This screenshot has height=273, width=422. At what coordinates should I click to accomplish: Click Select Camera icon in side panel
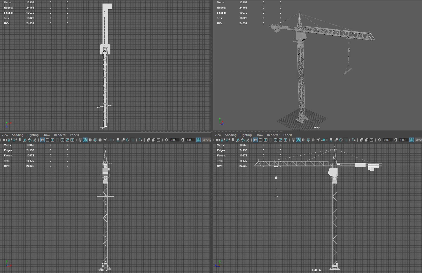click(x=218, y=140)
